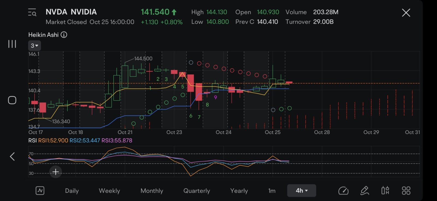Expand the 4h interval dropdown
The image size is (437, 201).
(302, 190)
